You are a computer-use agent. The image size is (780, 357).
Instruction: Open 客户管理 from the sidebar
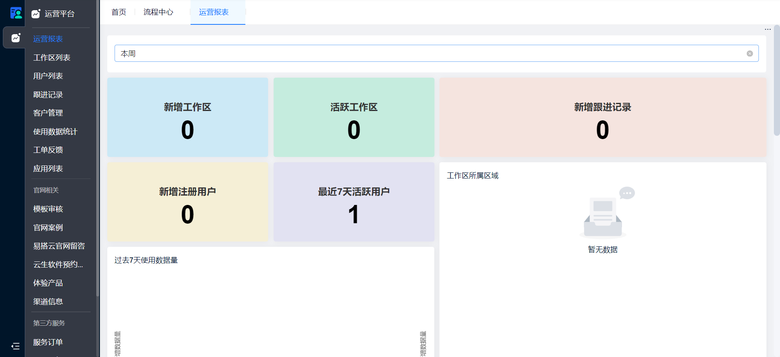pyautogui.click(x=48, y=113)
